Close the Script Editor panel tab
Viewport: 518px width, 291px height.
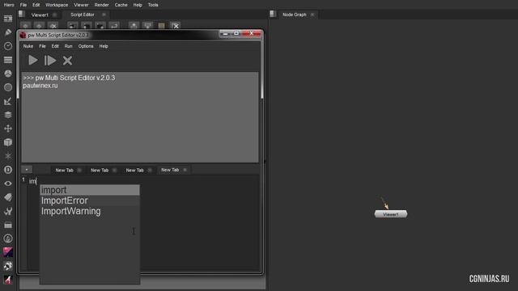click(104, 15)
